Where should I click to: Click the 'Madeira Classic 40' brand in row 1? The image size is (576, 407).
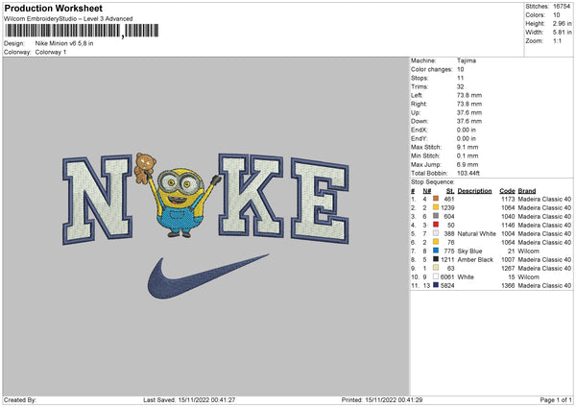(544, 199)
